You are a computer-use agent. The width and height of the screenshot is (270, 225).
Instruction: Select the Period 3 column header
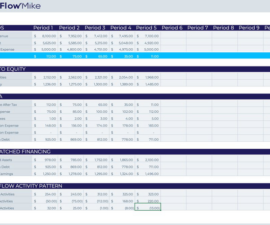click(95, 28)
